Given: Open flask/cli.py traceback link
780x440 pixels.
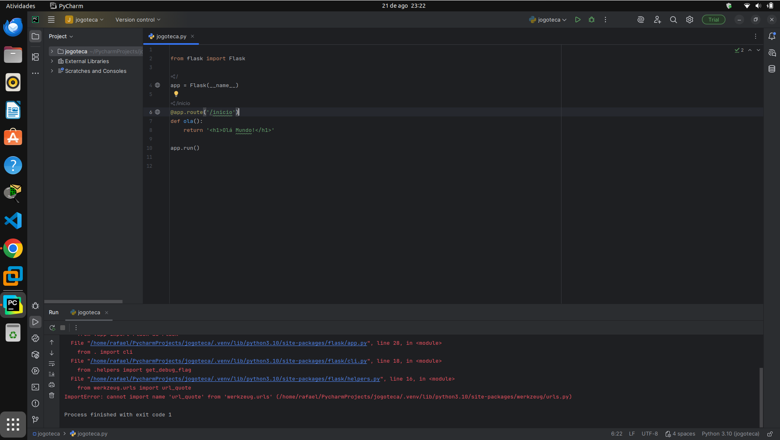Looking at the screenshot, I should 228,361.
